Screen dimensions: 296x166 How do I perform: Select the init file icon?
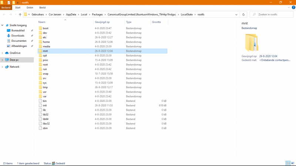[x=40, y=106]
